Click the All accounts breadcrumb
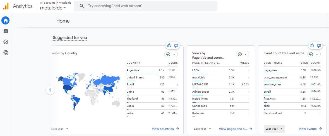Screen dimensions: 329x136 point(48,3)
